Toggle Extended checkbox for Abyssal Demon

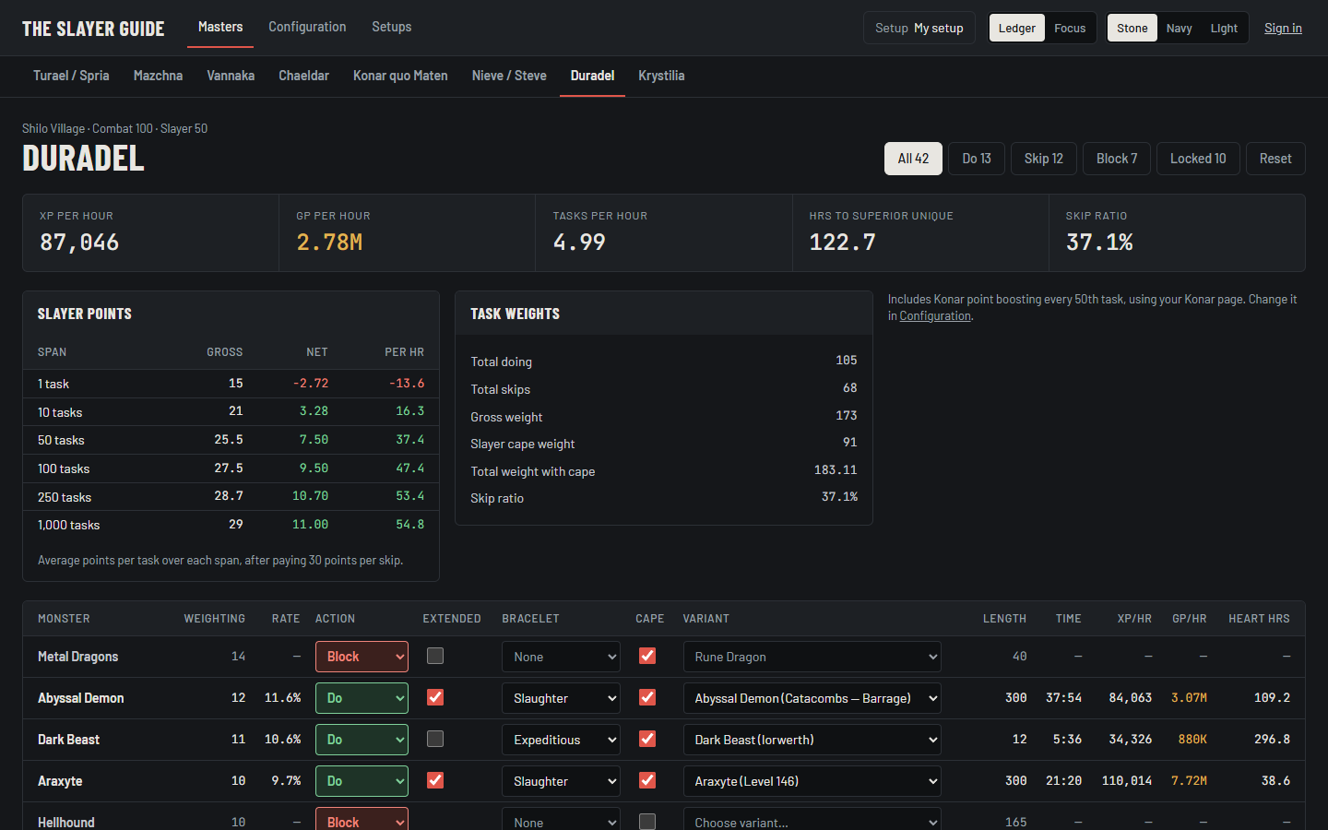click(x=435, y=697)
